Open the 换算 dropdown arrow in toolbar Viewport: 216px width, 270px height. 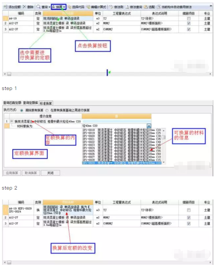coord(64,7)
